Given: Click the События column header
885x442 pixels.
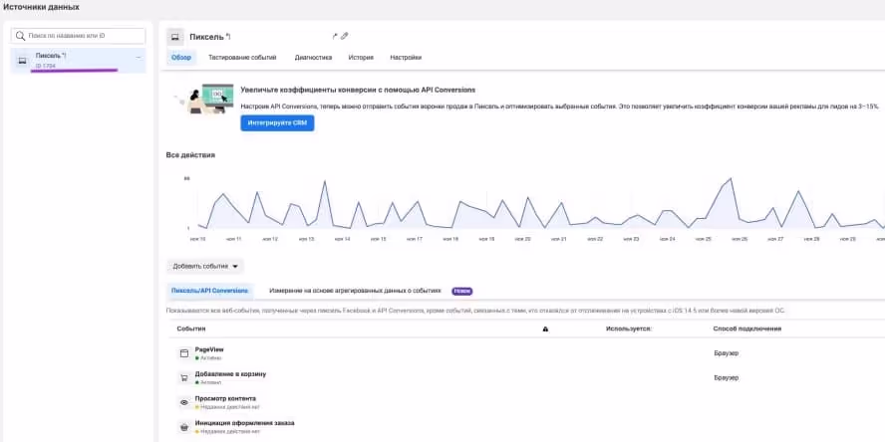Looking at the screenshot, I should point(190,329).
